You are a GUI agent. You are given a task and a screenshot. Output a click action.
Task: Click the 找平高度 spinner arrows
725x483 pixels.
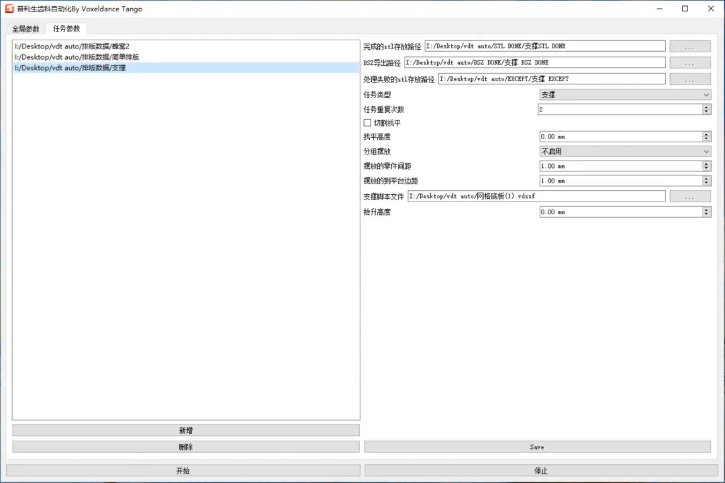[x=706, y=137]
